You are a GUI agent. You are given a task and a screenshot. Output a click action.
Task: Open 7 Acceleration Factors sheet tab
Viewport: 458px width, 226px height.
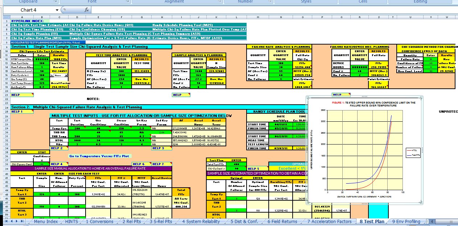click(x=330, y=221)
